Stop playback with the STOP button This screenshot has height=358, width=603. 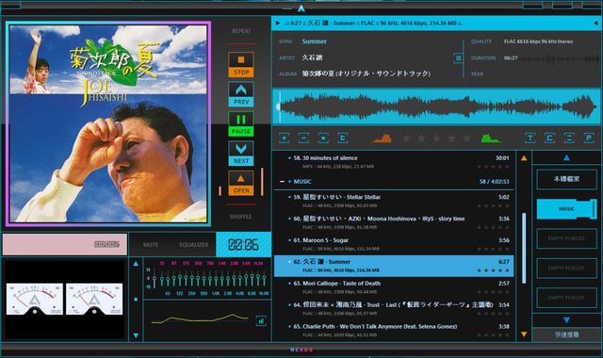(x=241, y=65)
